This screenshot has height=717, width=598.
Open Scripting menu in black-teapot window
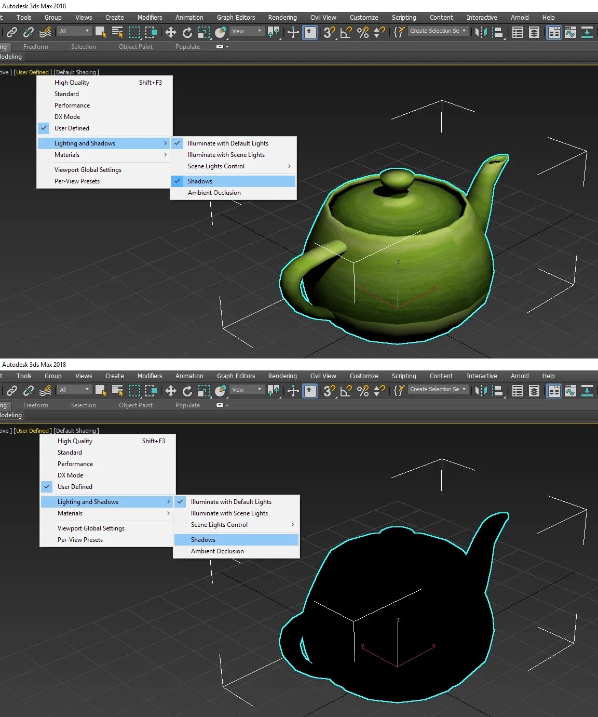point(404,376)
